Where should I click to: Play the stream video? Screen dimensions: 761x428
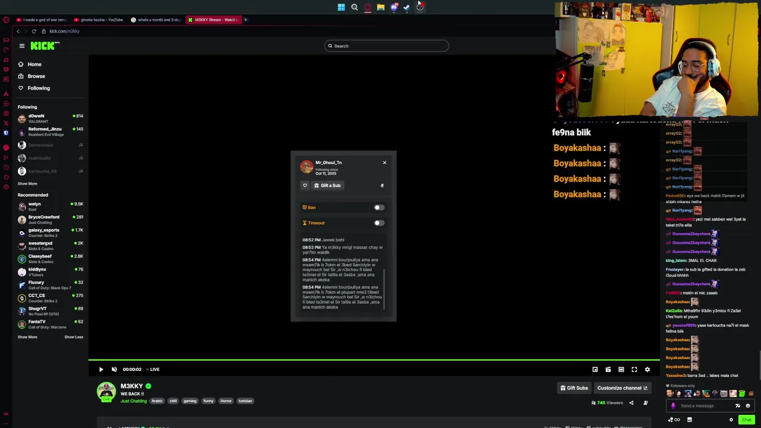tap(101, 369)
